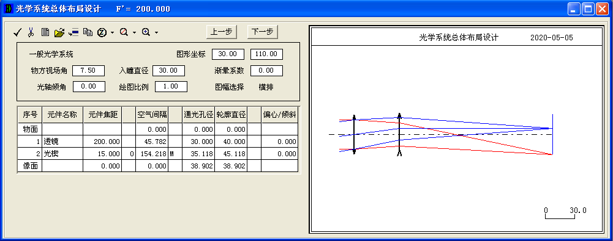Screen dimensions: 613x241
Task: Open file with the folder icon
Action: point(59,33)
